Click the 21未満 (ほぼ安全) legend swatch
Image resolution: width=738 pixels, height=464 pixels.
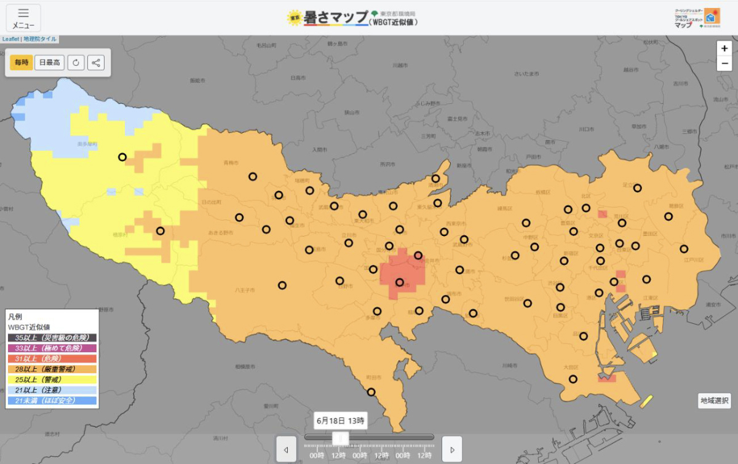point(52,400)
